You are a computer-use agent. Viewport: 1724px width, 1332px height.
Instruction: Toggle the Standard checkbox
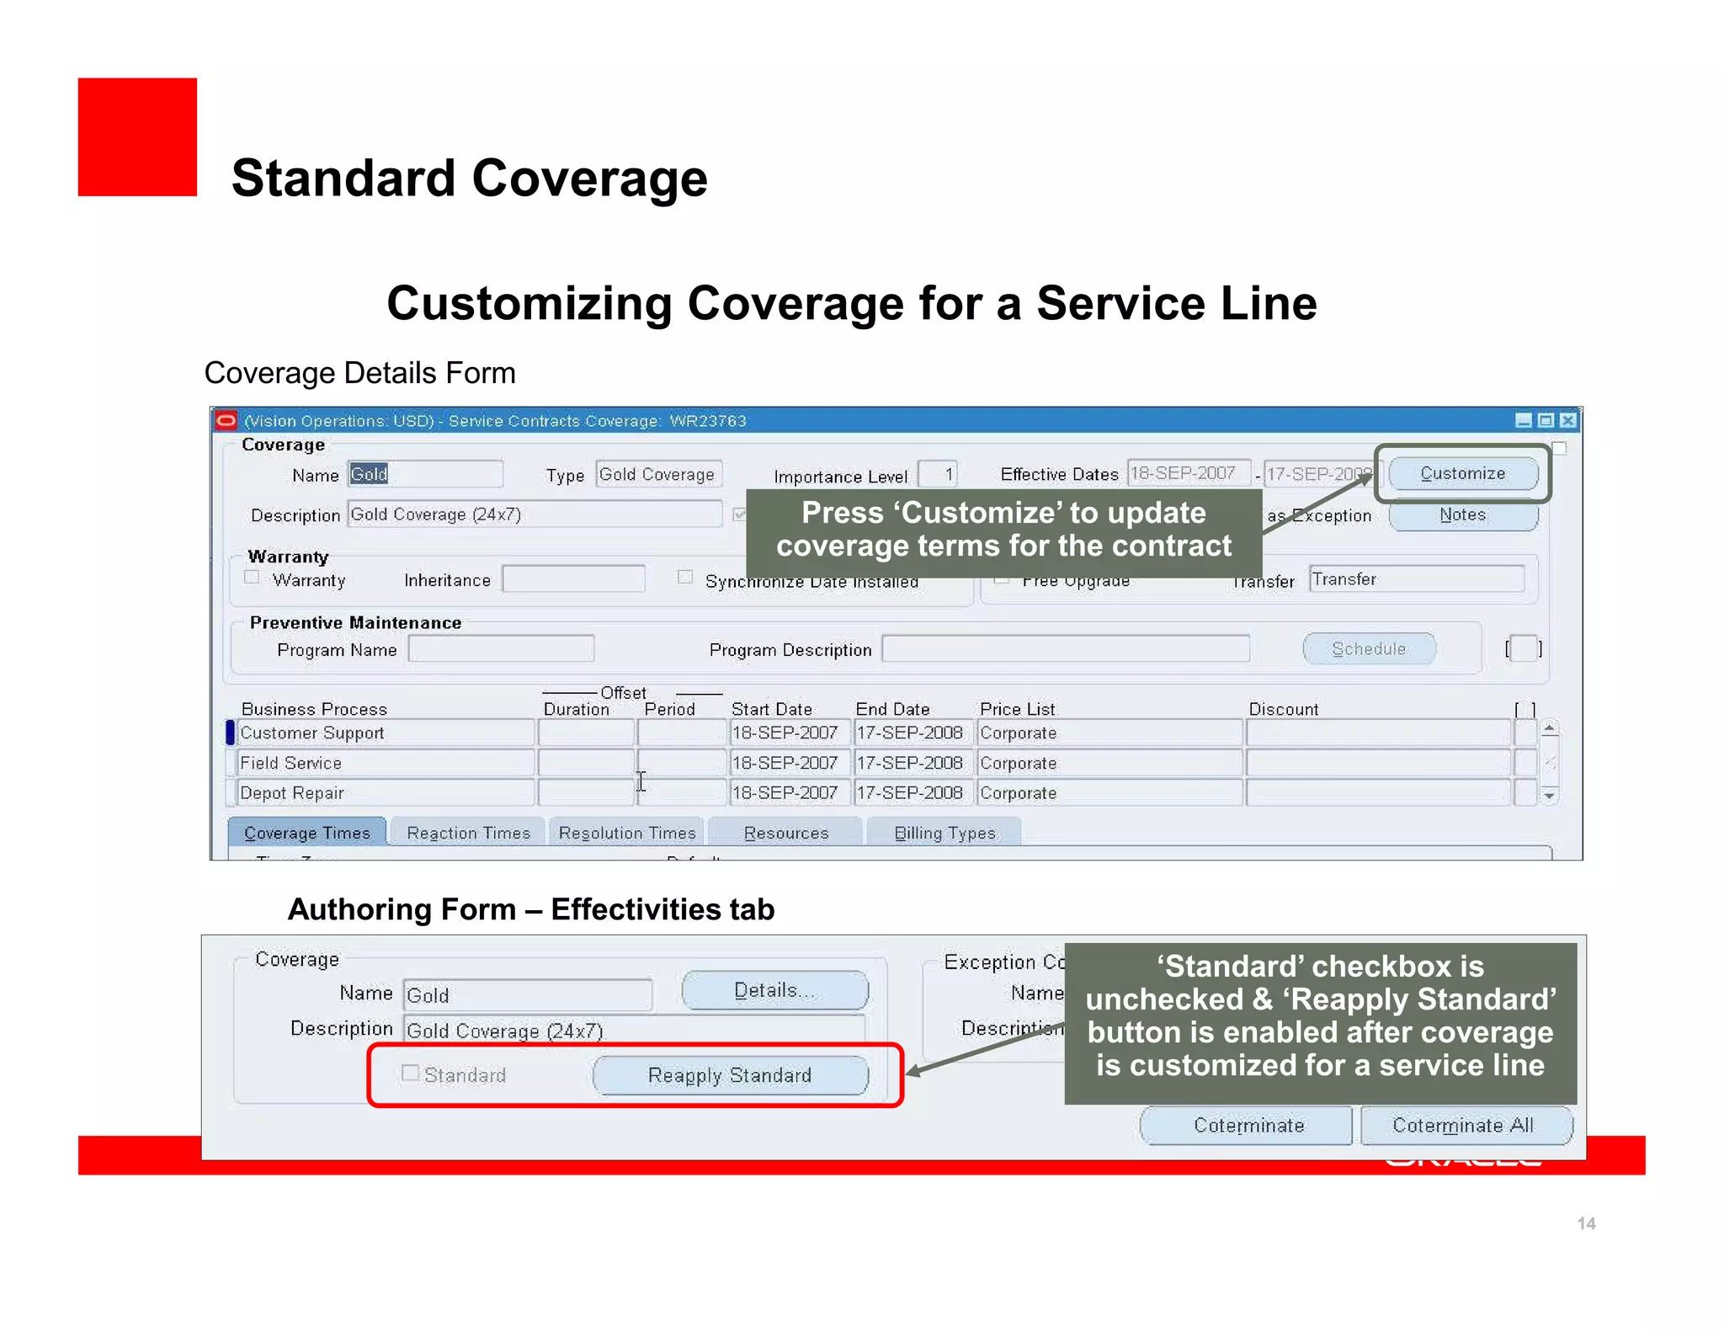[411, 1073]
